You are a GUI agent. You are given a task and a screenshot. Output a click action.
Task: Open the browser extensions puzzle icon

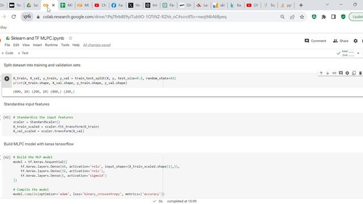point(324,16)
